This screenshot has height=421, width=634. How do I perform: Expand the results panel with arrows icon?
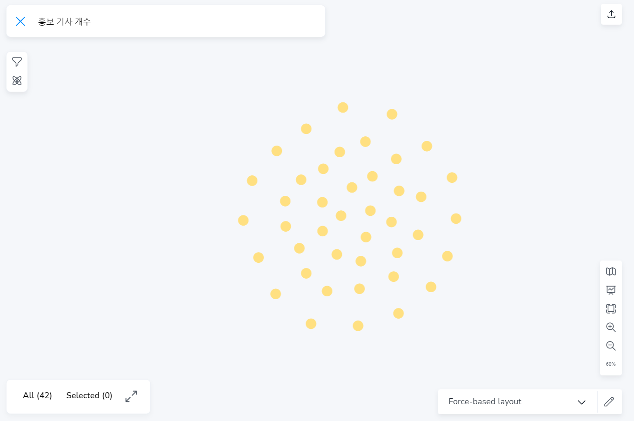(131, 396)
